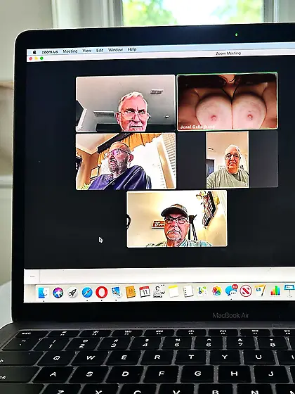The height and width of the screenshot is (394, 295).
Task: Open Numbers bar chart icon
Action: [x=275, y=291]
